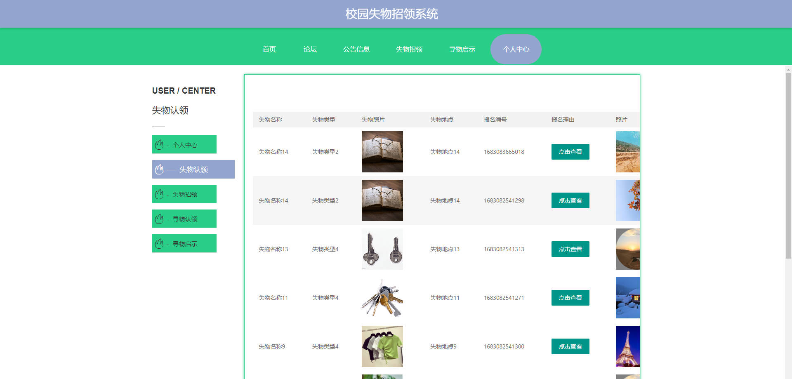Click flame icon beside 失物招领 sidebar item
Screen dimensions: 792x379
point(159,194)
